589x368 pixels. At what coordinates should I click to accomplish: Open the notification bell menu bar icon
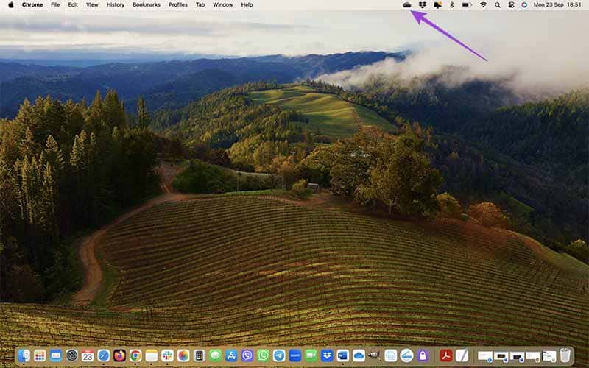(437, 5)
